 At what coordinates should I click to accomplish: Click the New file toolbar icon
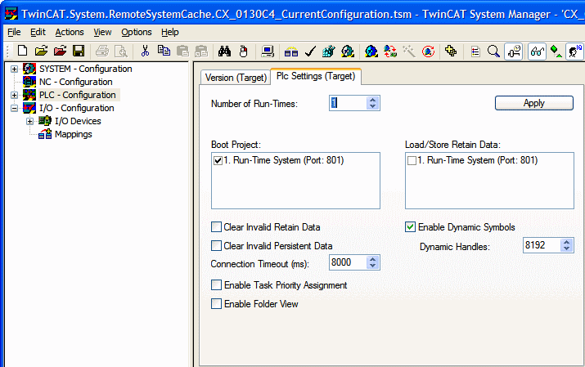[x=22, y=51]
